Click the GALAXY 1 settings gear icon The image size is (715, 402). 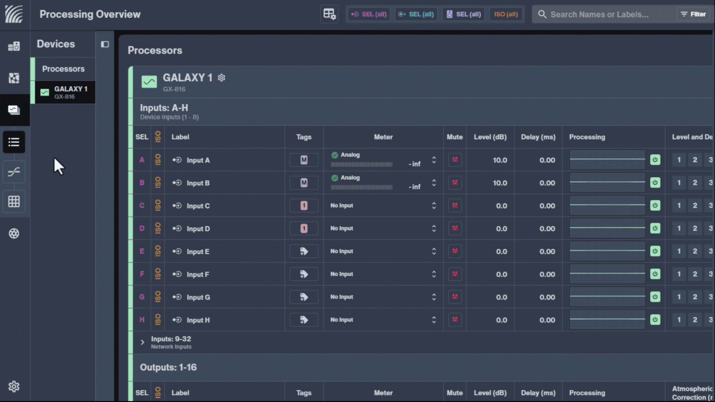221,78
